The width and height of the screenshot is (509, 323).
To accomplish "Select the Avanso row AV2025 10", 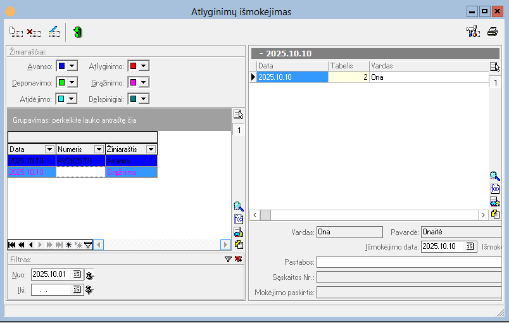I will [x=82, y=161].
